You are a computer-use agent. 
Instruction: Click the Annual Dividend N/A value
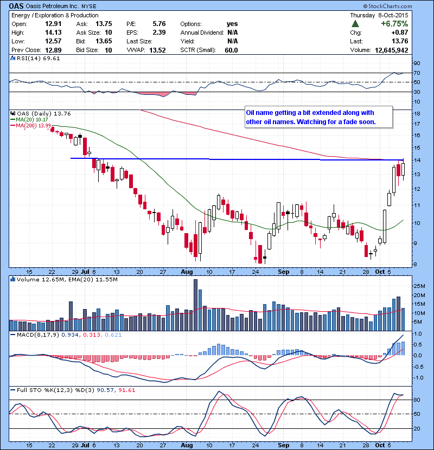232,33
